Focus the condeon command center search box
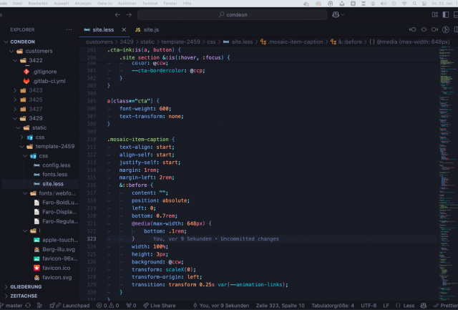 pos(232,14)
